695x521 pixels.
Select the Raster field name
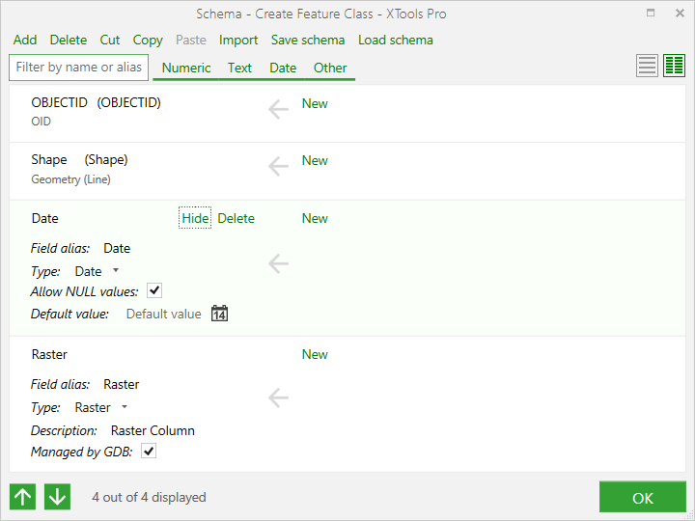49,354
